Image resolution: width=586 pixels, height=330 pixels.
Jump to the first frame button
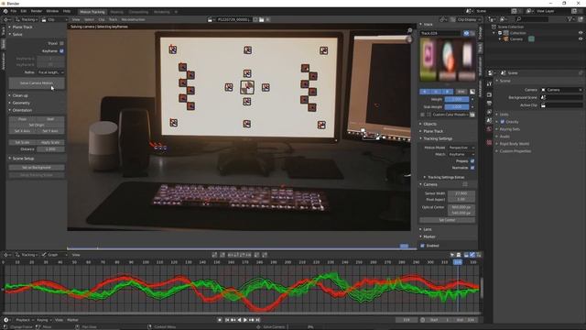click(x=227, y=320)
